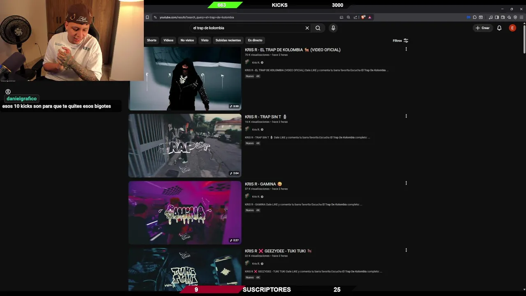
Task: Start voice search with the microphone icon
Action: pos(333,28)
